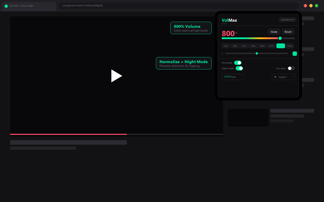Boost volume to the 1000% preset
The height and width of the screenshot is (202, 324).
tap(290, 46)
